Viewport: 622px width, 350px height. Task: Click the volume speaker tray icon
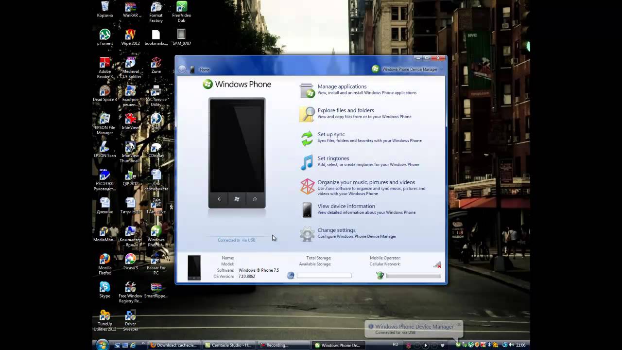click(510, 345)
